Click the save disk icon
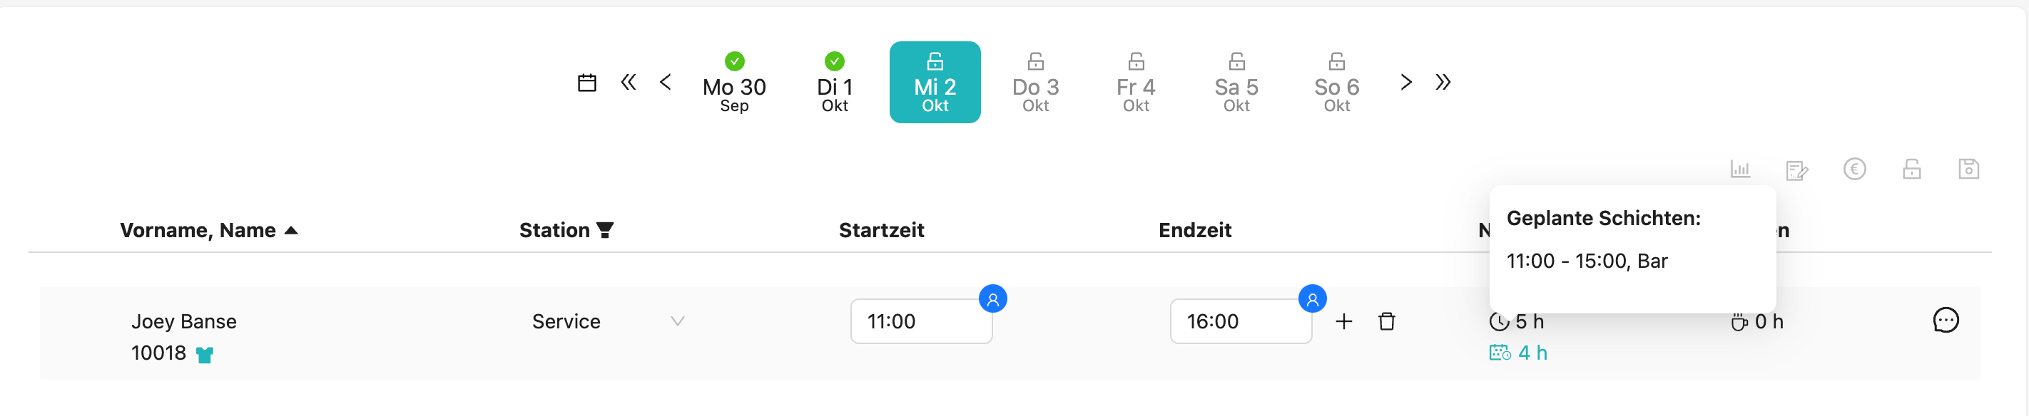The width and height of the screenshot is (2029, 416). 1968,169
